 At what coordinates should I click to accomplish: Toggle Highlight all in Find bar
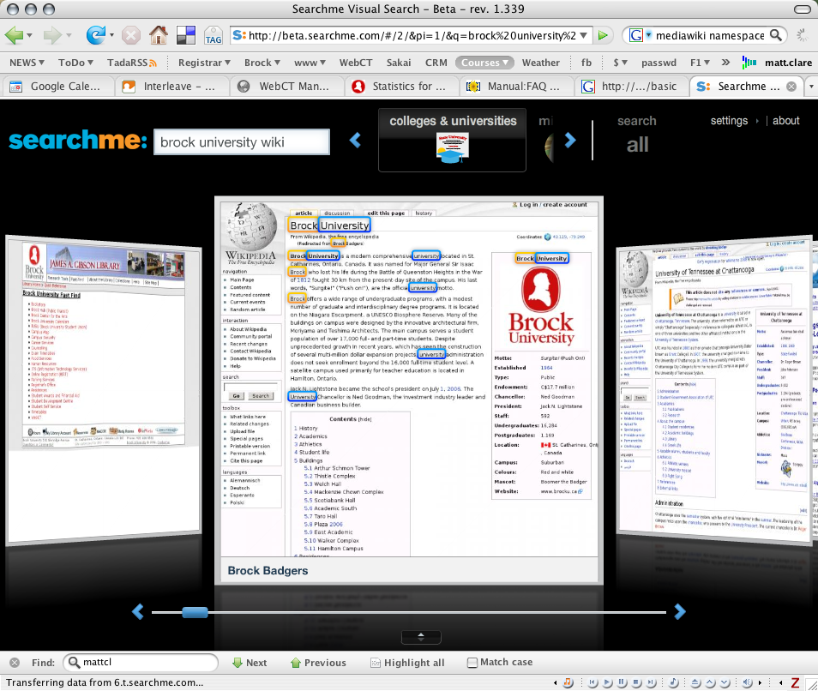point(407,663)
